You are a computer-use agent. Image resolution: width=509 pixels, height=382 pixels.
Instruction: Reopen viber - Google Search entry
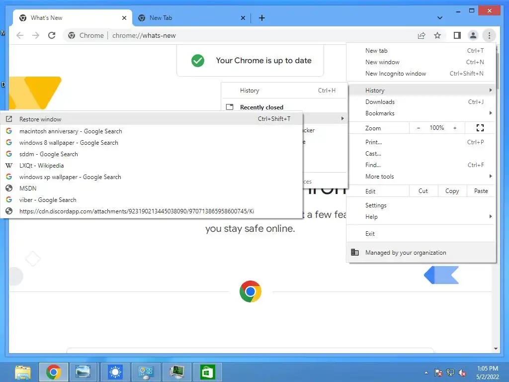click(x=152, y=200)
